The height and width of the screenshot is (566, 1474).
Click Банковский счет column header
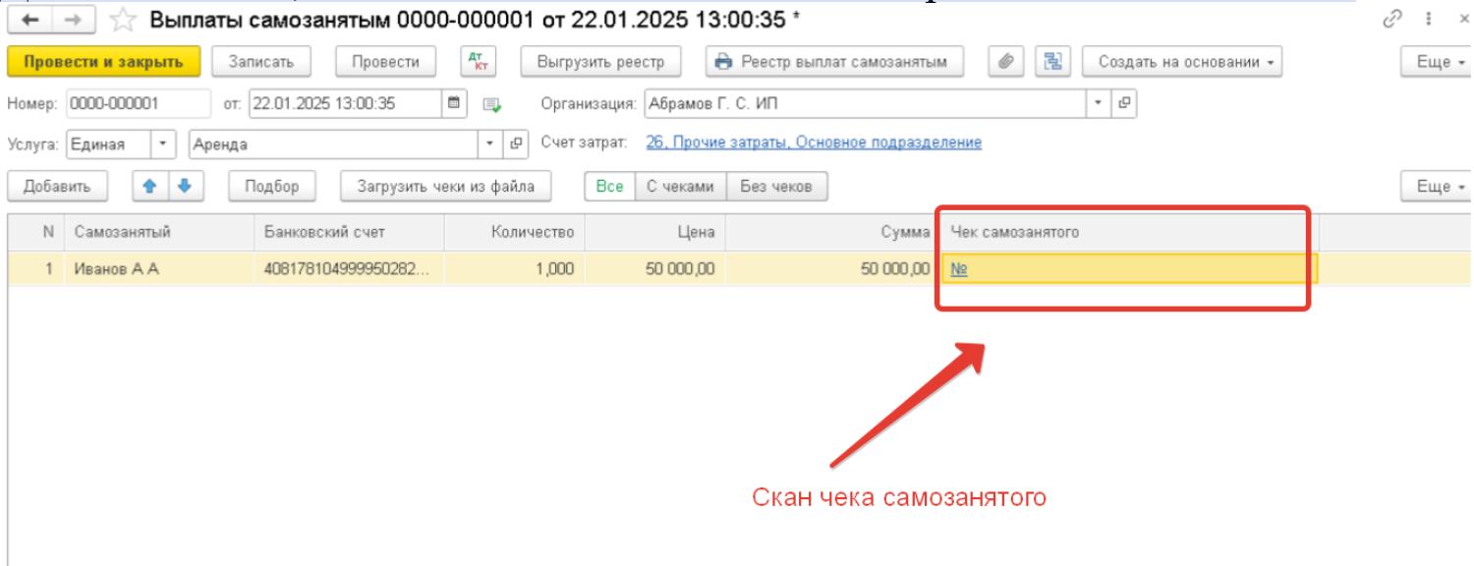click(x=349, y=232)
